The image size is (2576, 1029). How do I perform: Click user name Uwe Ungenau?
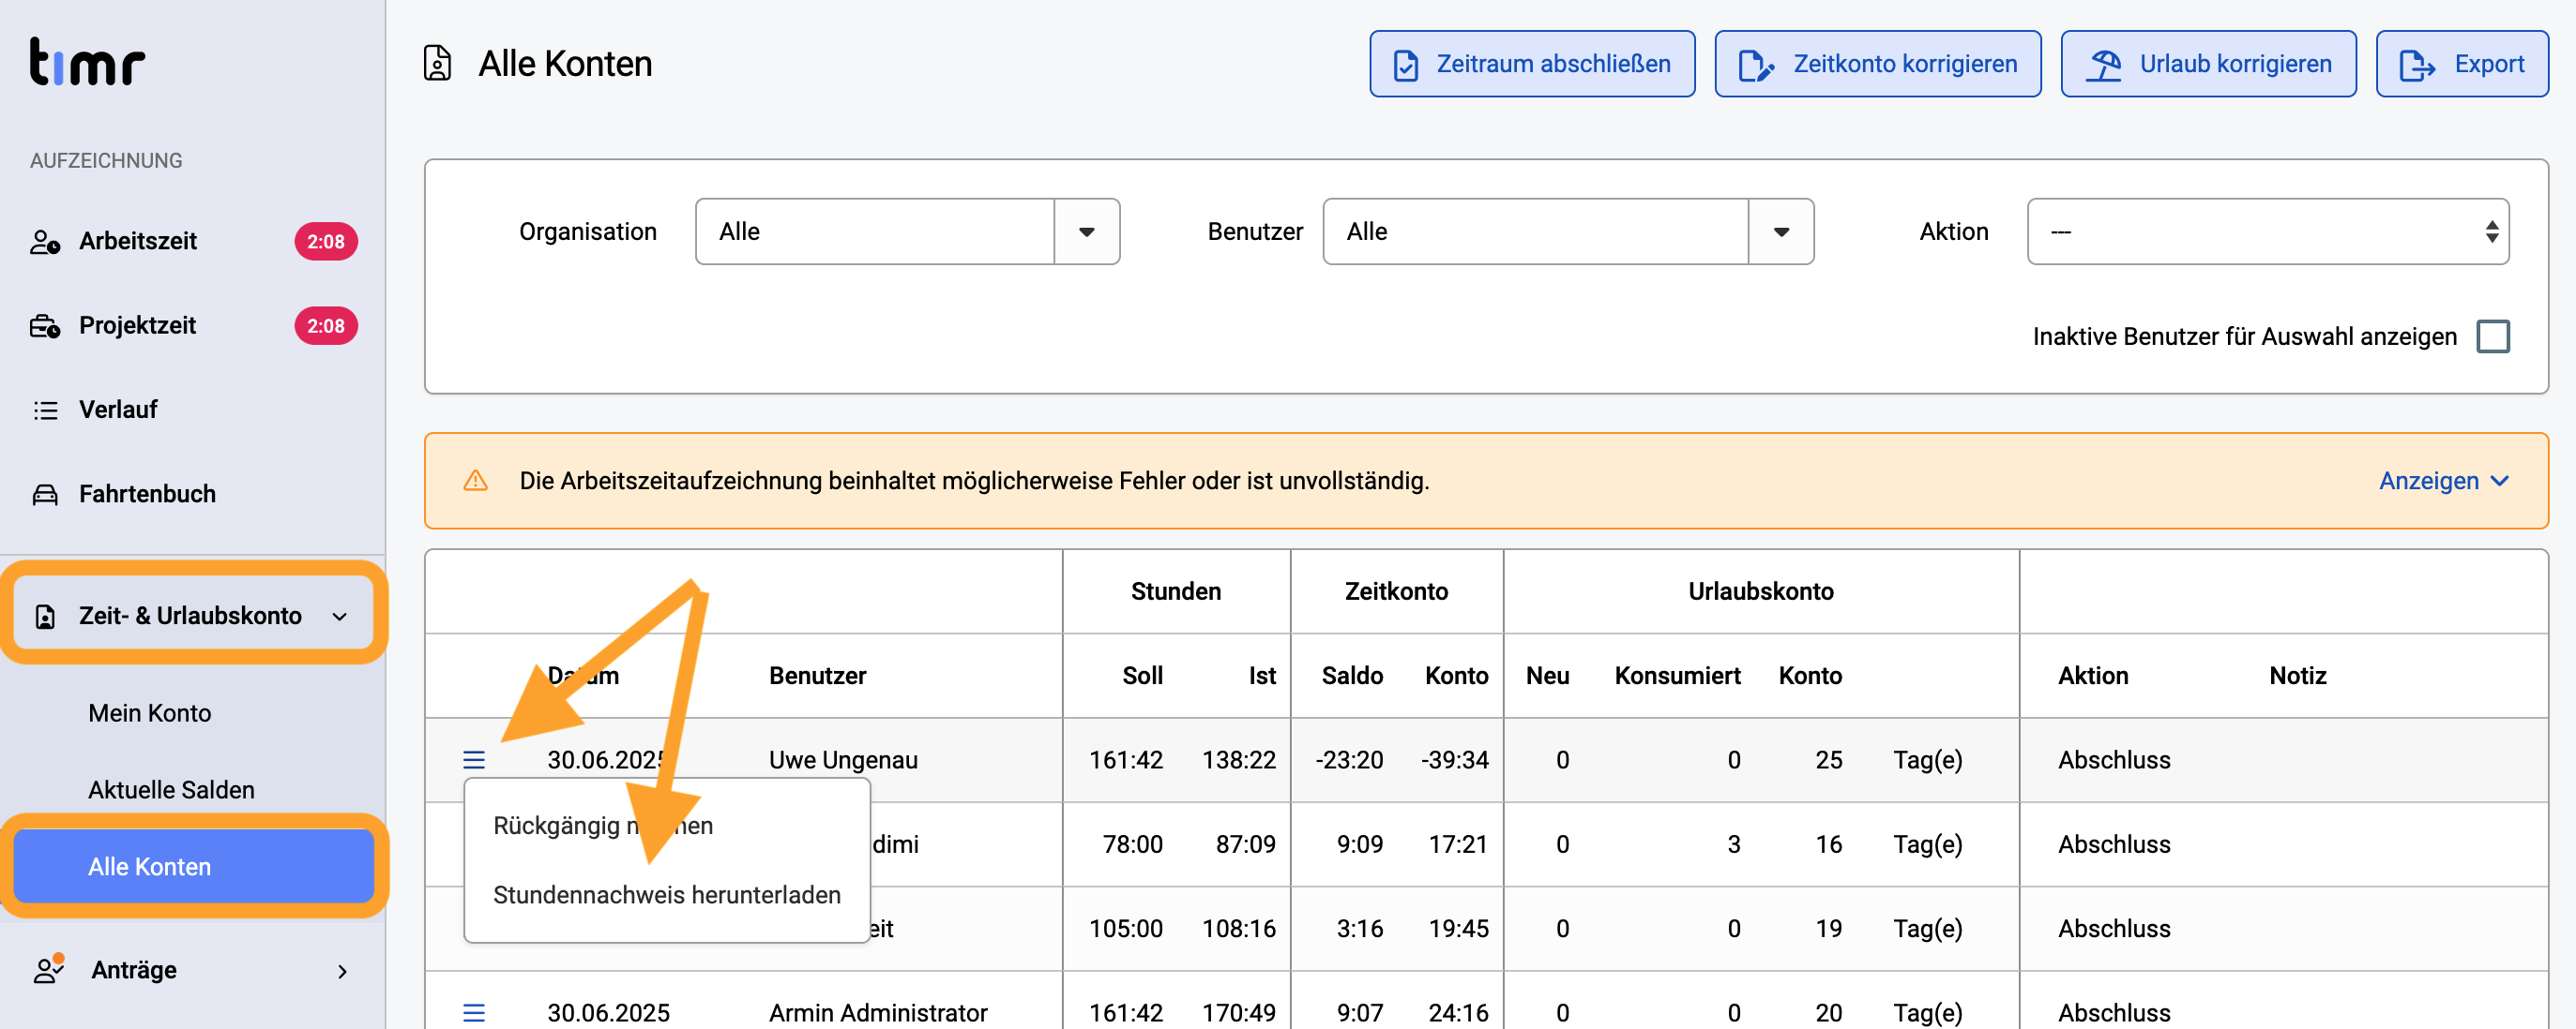(x=843, y=760)
